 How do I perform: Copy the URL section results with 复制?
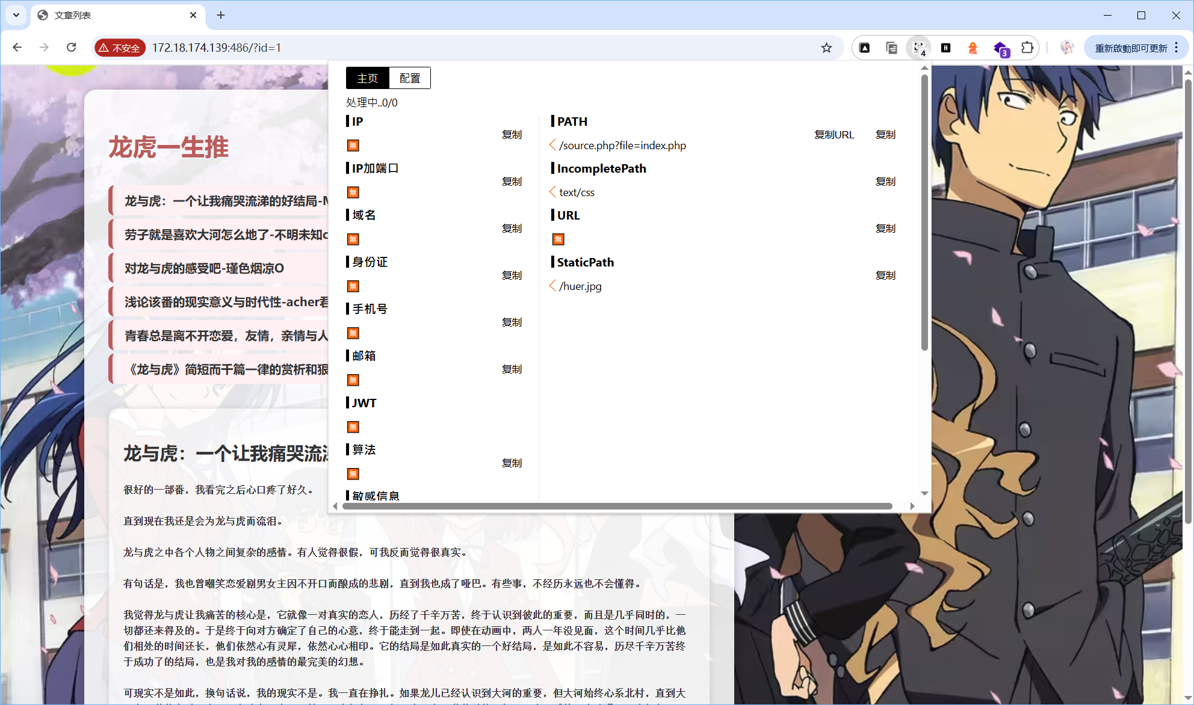tap(885, 229)
